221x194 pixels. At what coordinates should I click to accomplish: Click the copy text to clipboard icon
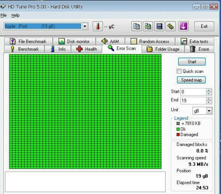click(137, 26)
